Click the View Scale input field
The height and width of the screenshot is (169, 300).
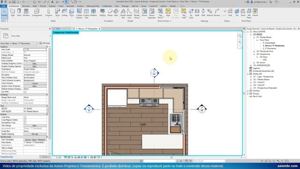click(x=35, y=49)
